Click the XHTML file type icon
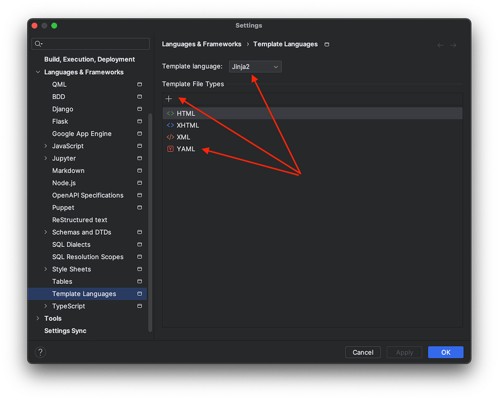Screen dimensions: 498x400 [171, 125]
